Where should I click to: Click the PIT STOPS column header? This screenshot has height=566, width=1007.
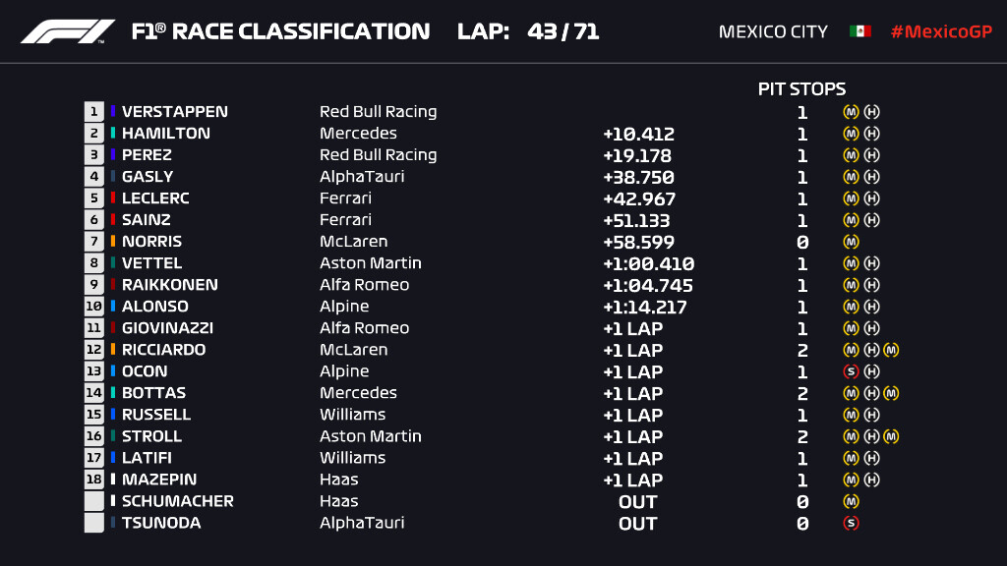point(801,88)
